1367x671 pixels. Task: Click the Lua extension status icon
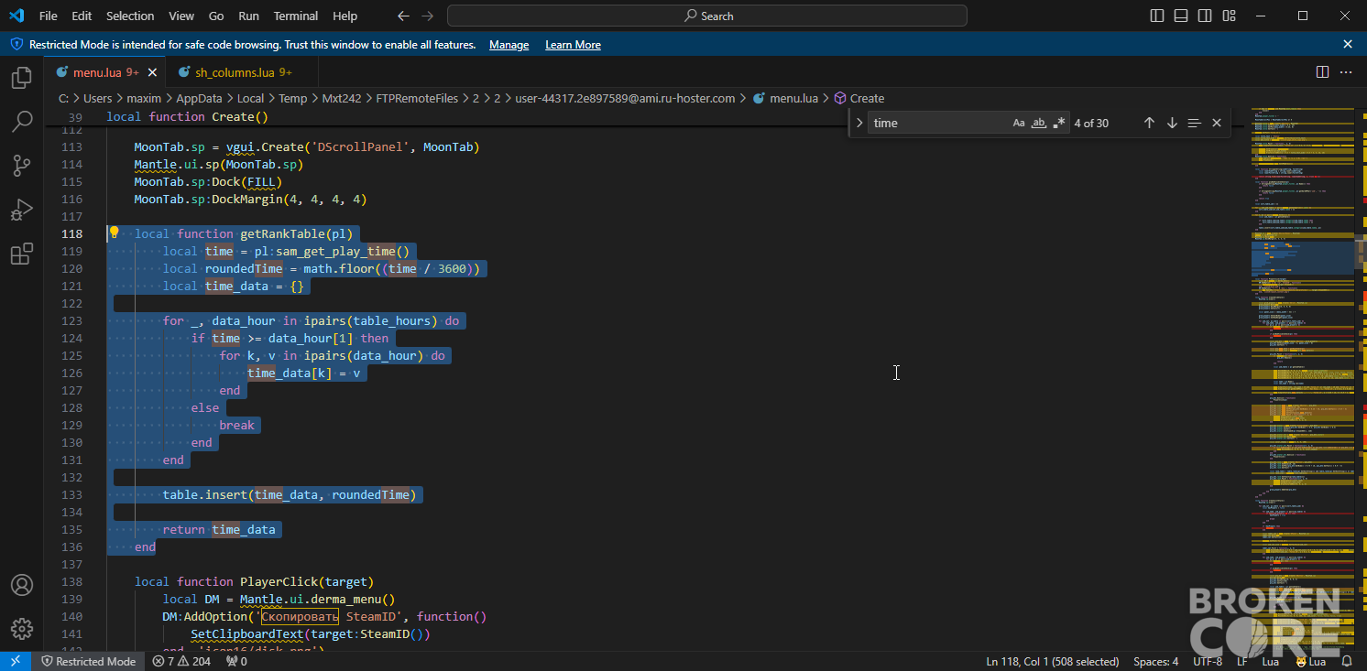click(1311, 661)
